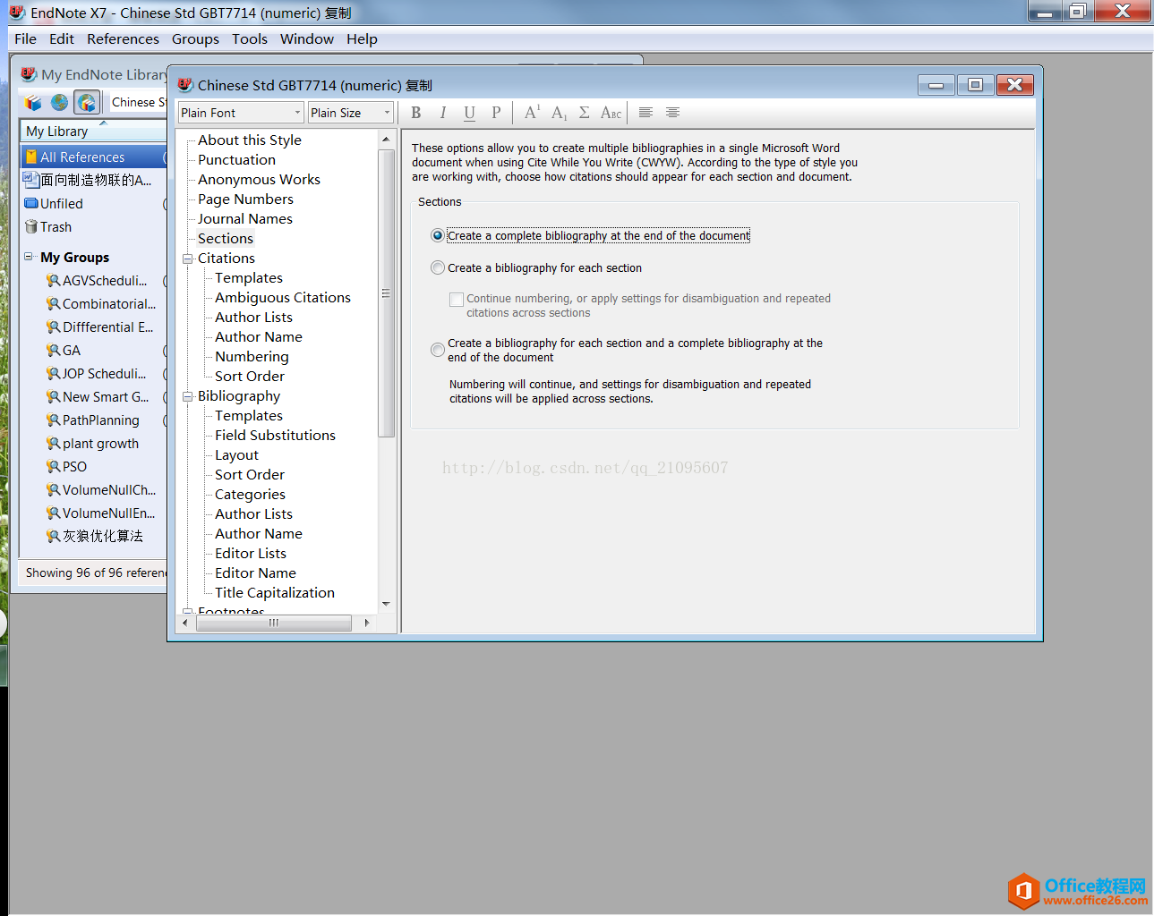This screenshot has width=1154, height=916.
Task: Select the Trash group icon
Action: tap(31, 226)
